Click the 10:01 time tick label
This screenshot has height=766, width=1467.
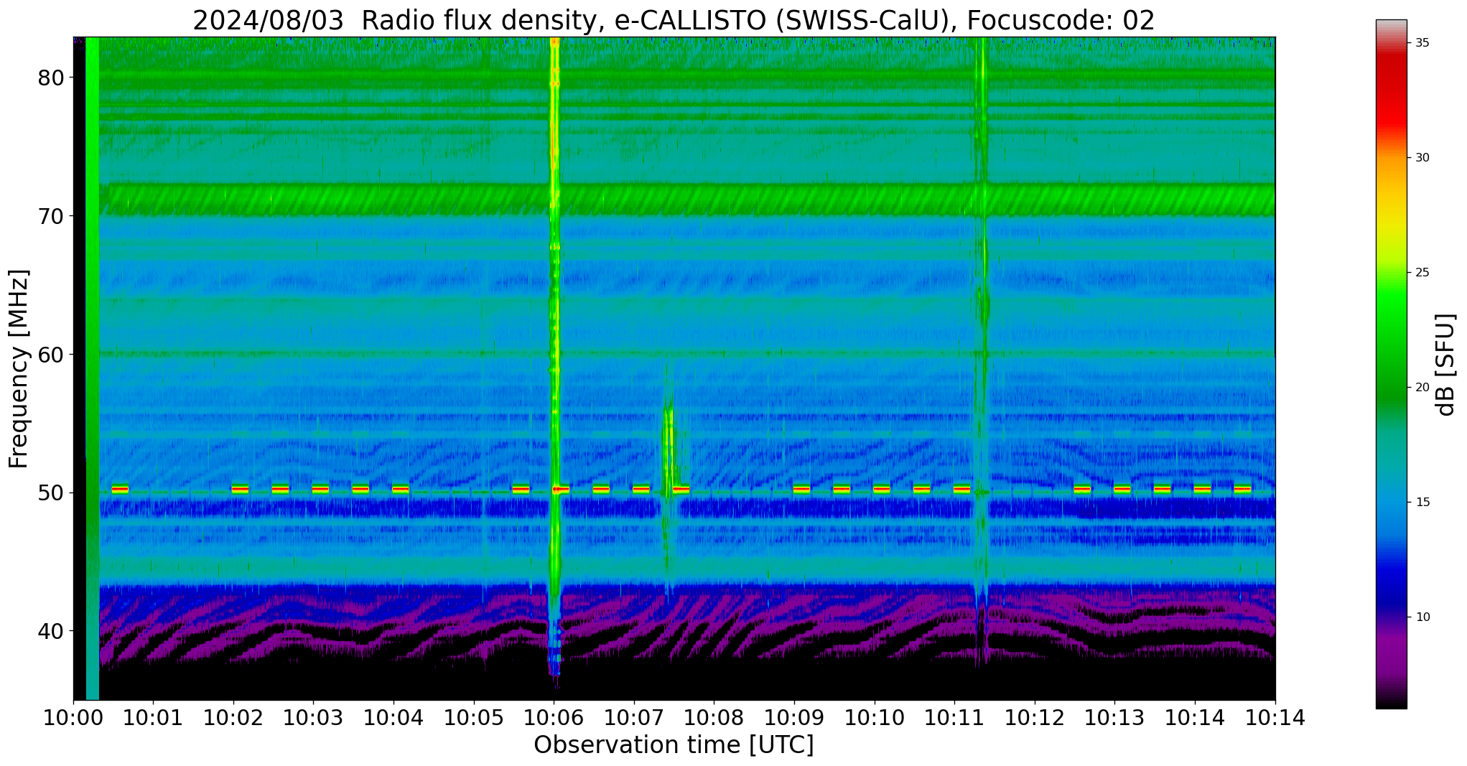point(153,718)
